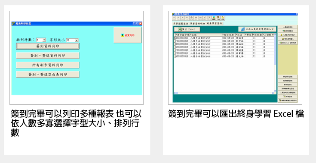Click the 匯出 Excel button
This screenshot has width=316, height=163.
[x=187, y=29]
